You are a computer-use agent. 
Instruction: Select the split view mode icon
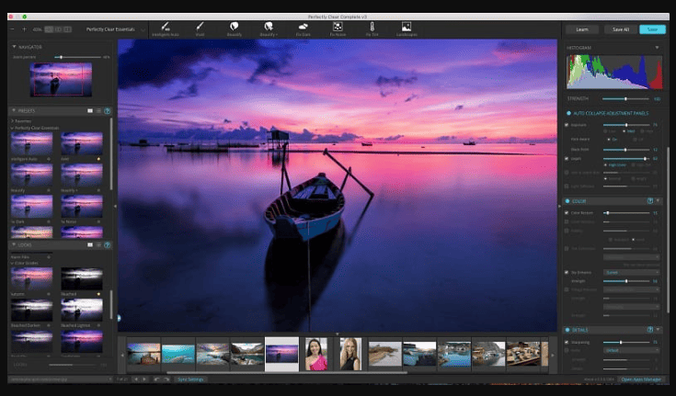click(58, 29)
